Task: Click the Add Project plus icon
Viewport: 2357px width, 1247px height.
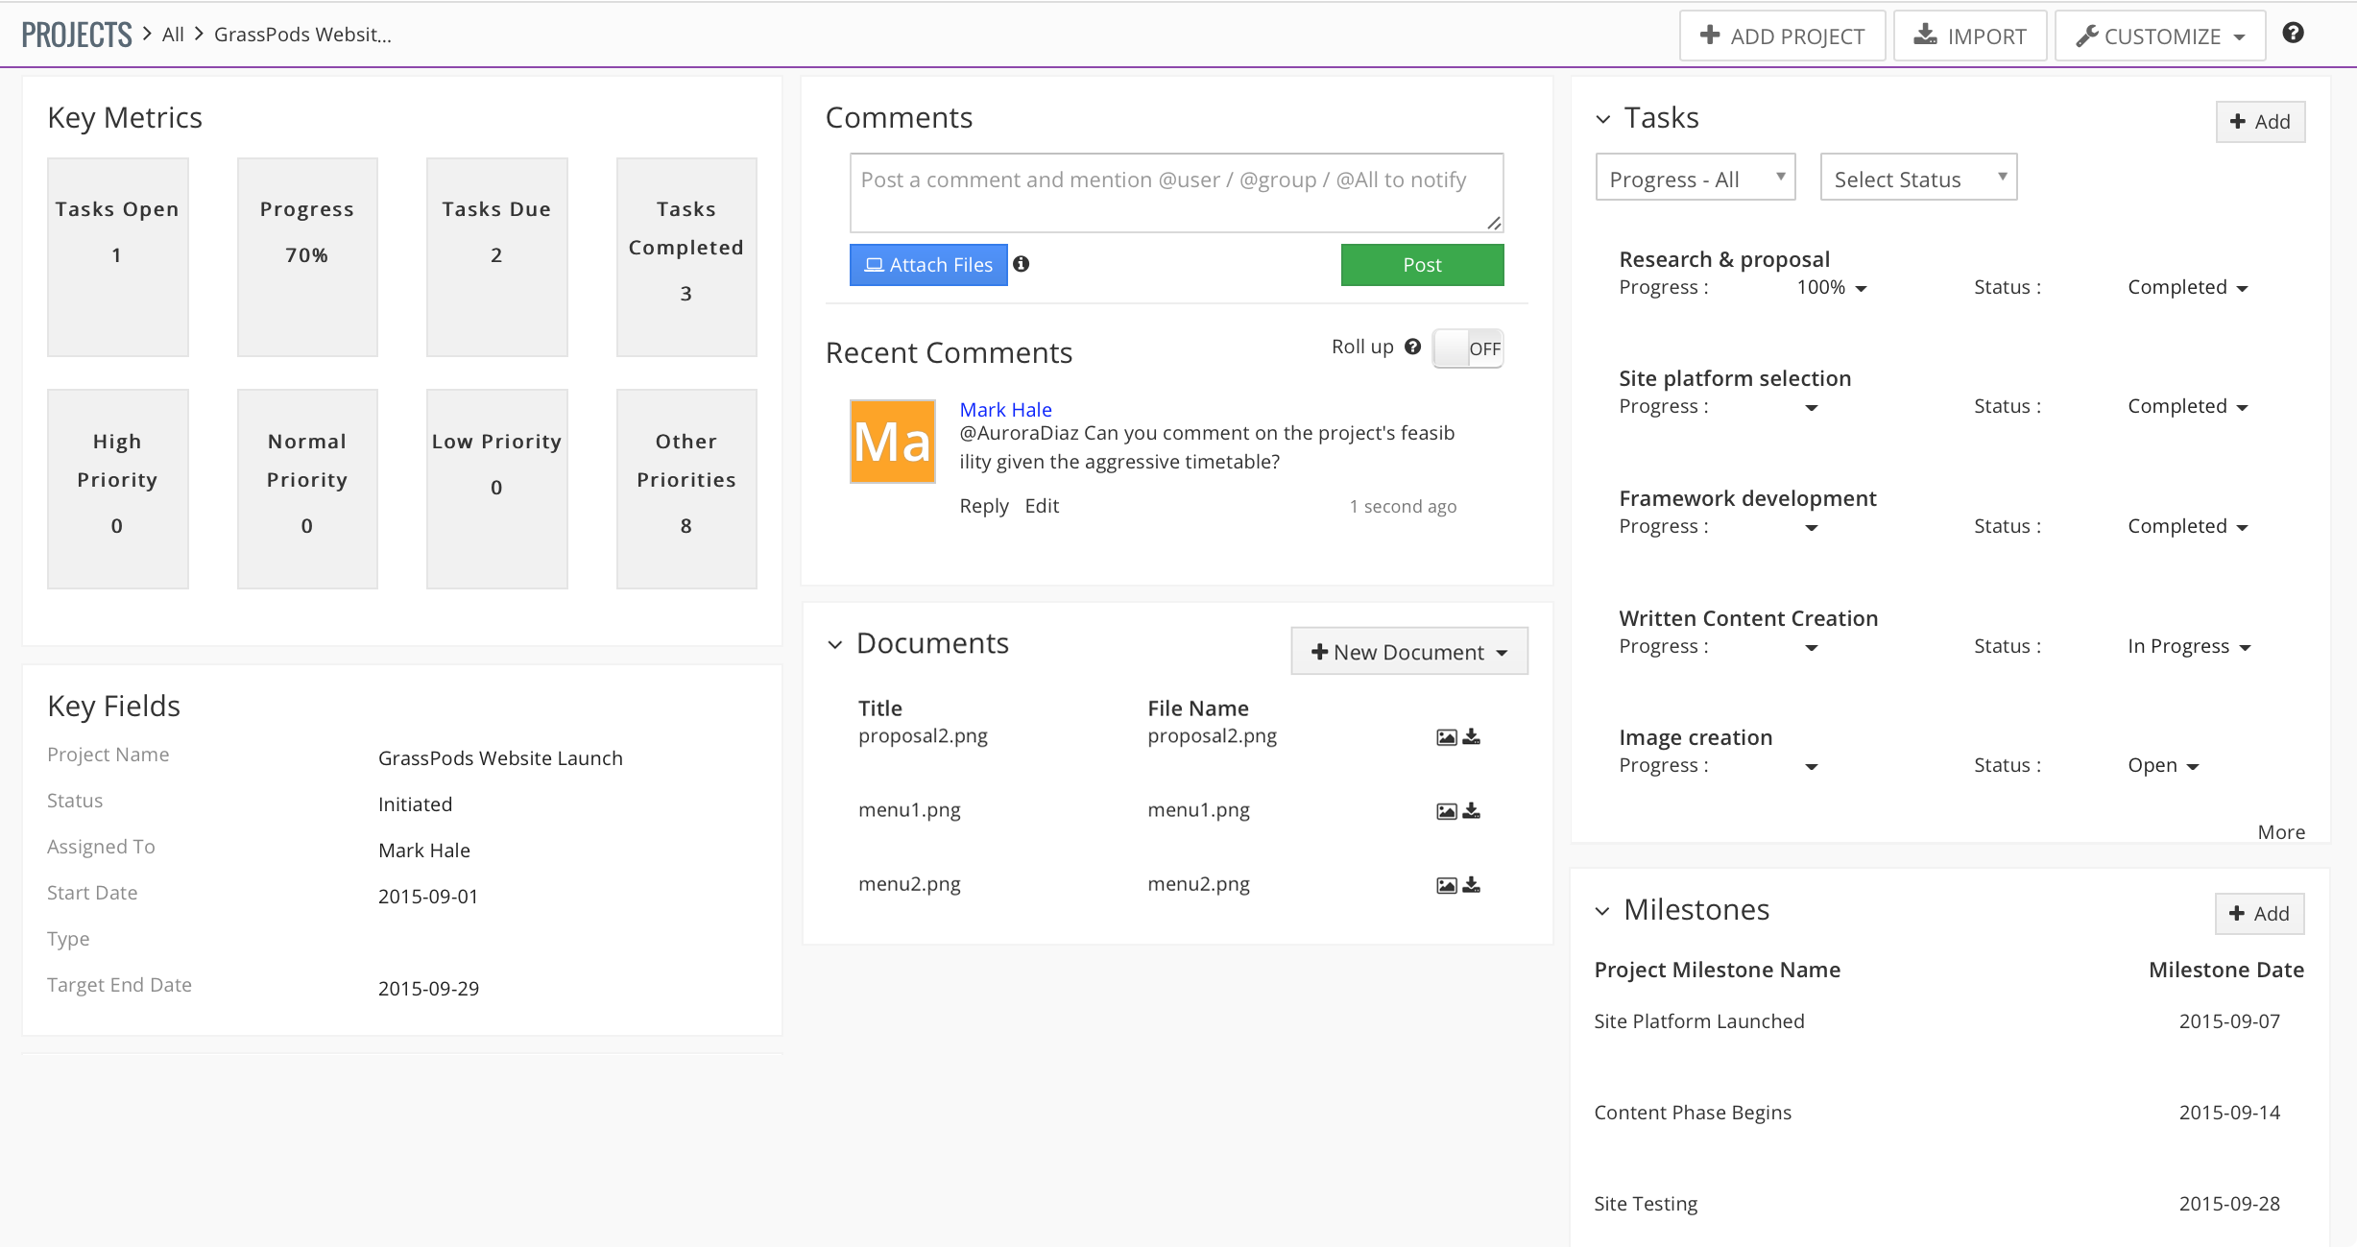Action: coord(1711,35)
